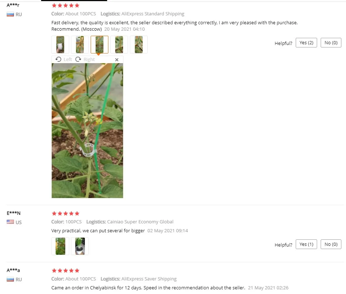346x294 pixels.
Task: Vote No (0) on E***N's review
Action: [331, 244]
